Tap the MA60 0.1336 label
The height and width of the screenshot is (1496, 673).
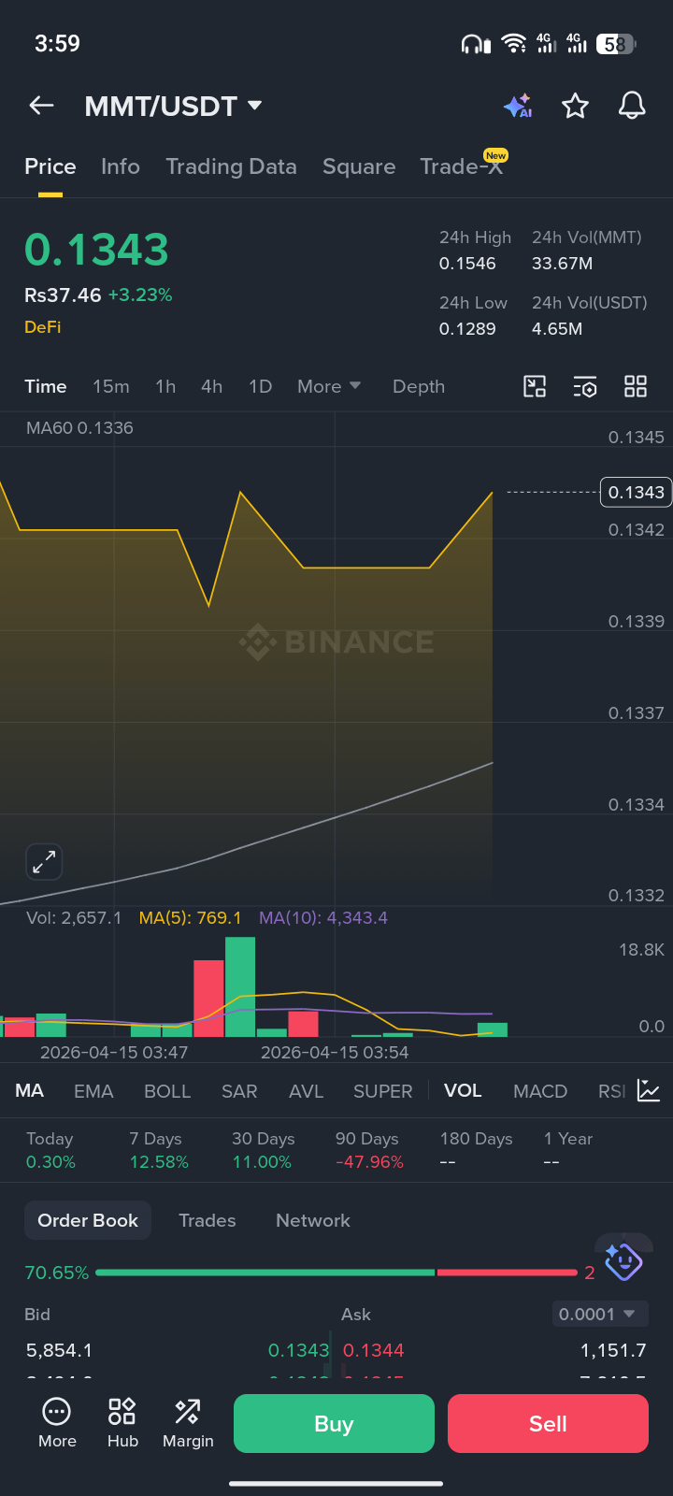tap(79, 428)
